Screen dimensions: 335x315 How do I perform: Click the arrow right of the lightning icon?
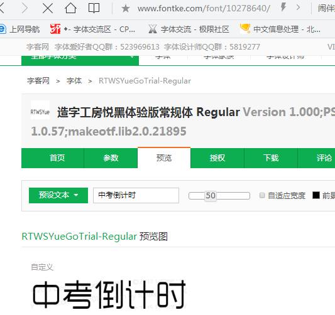coord(298,8)
